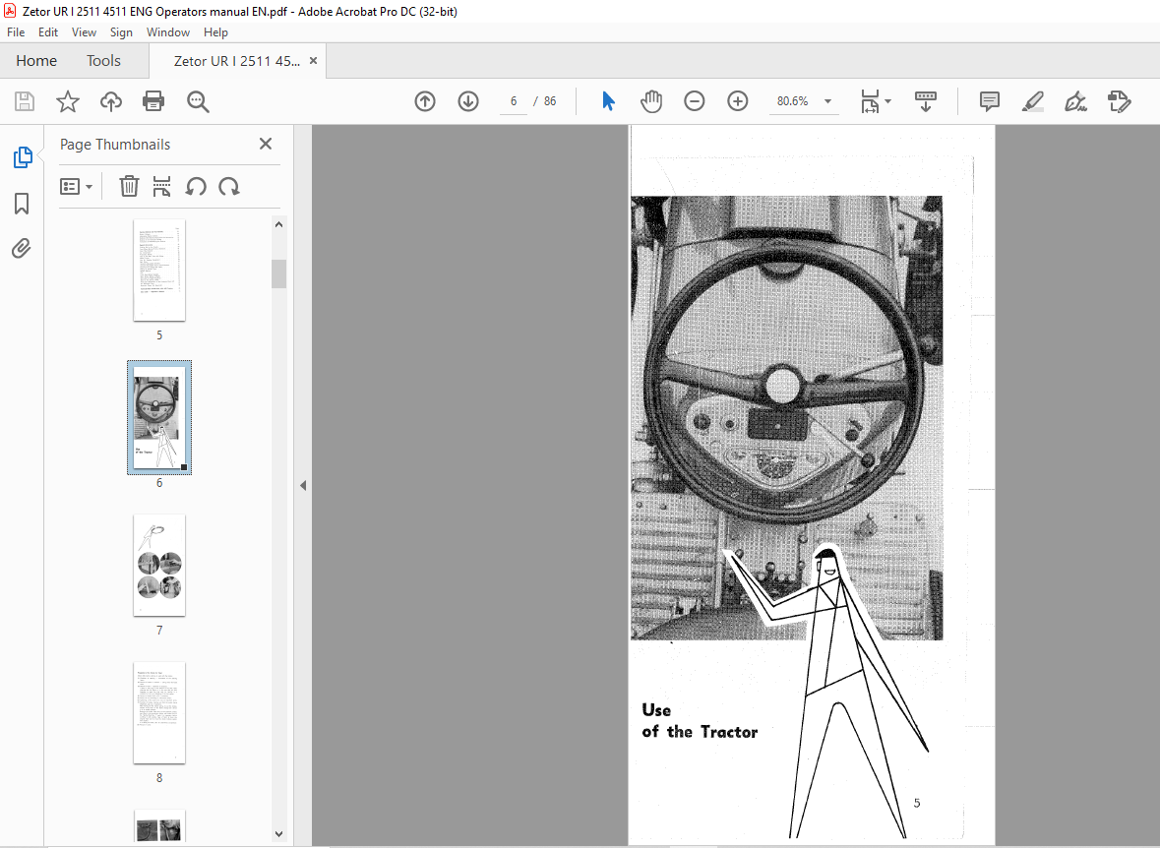The image size is (1160, 848).
Task: Open the Edit menu
Action: pyautogui.click(x=48, y=32)
